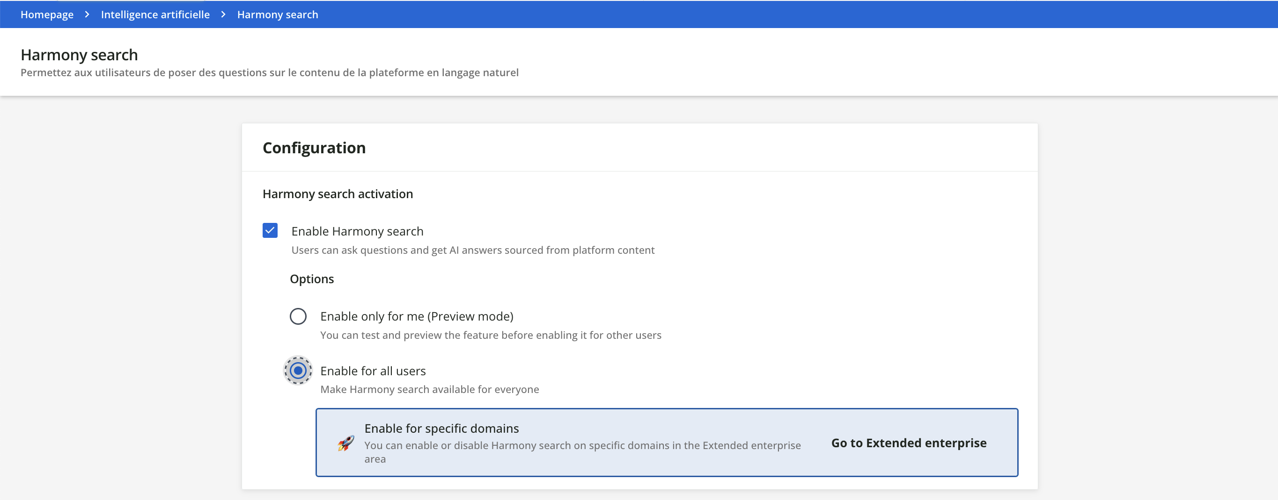Click the Configuration section heading
This screenshot has width=1278, height=500.
314,148
